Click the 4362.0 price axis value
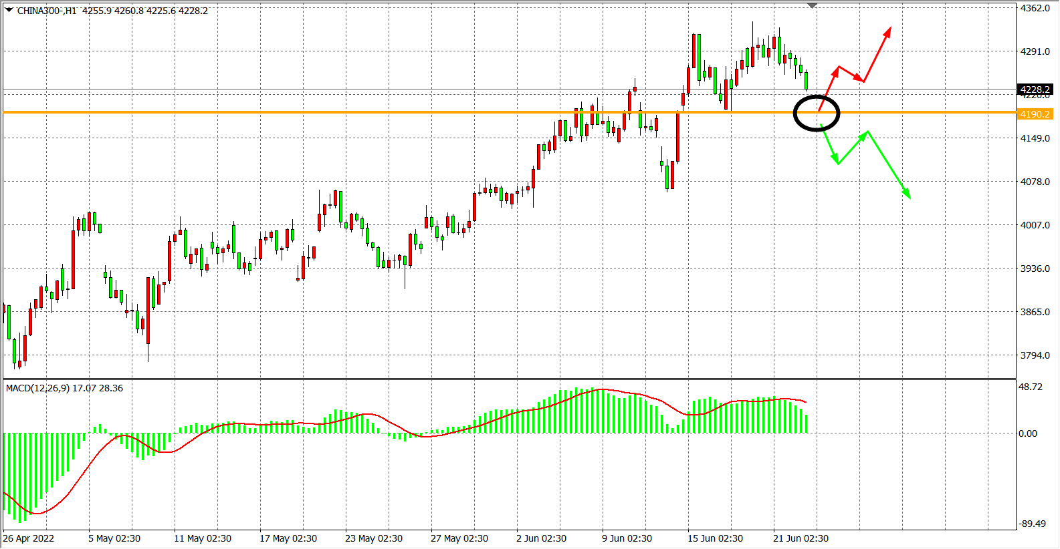1060x549 pixels. click(1035, 9)
